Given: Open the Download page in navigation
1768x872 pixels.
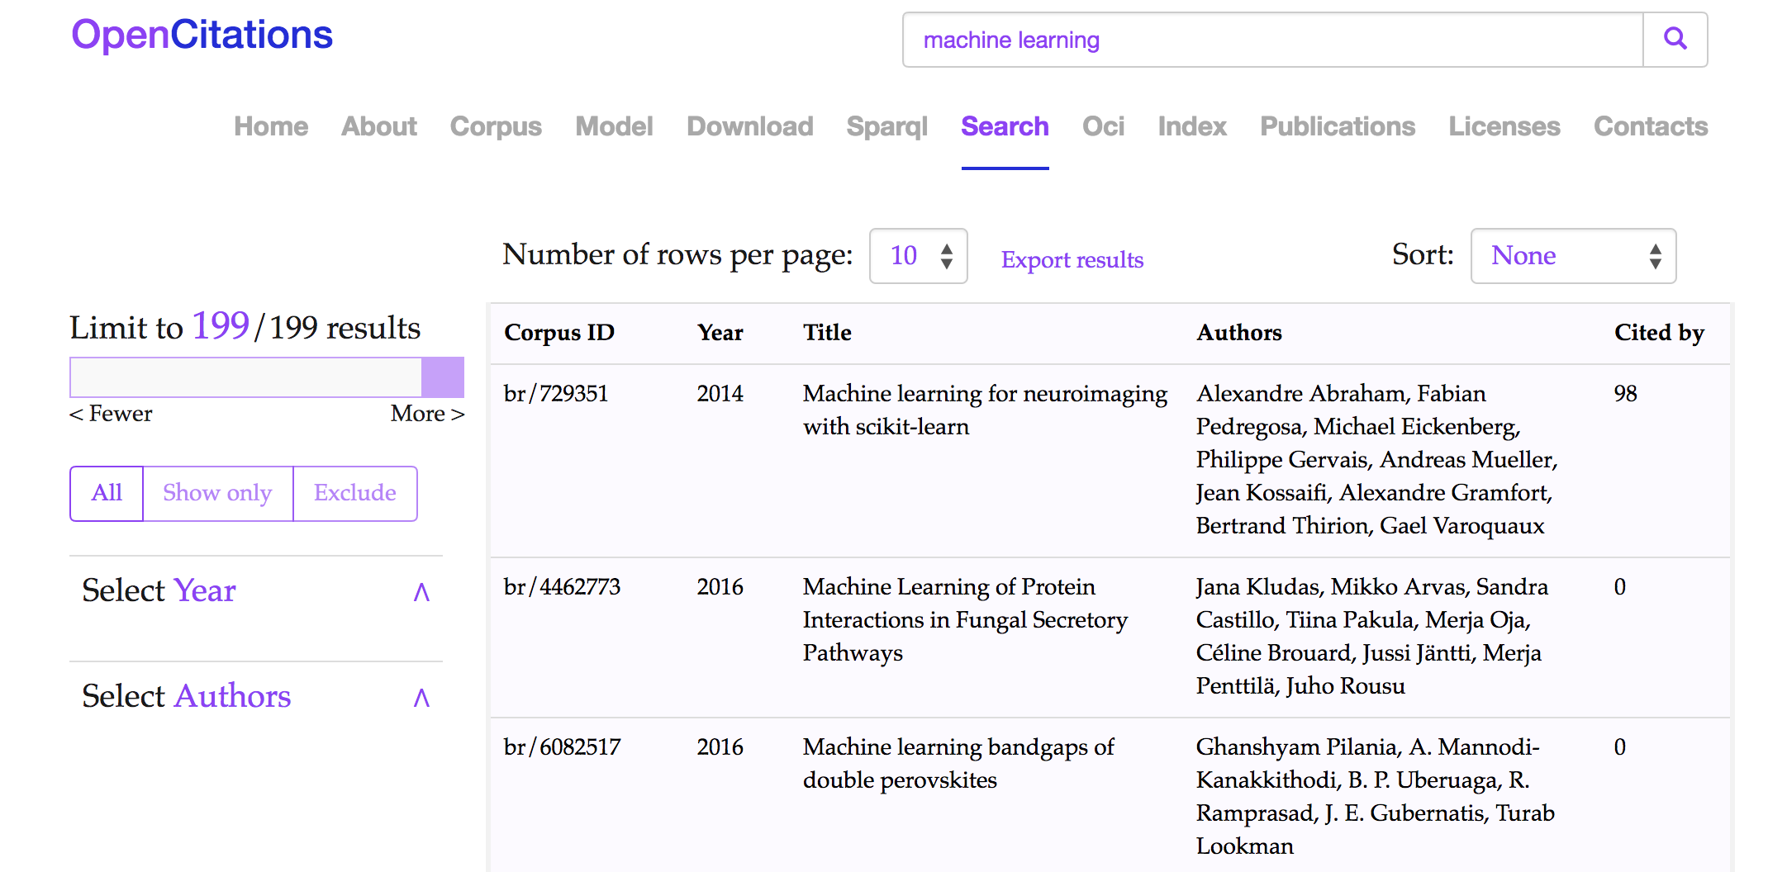Looking at the screenshot, I should 749,126.
